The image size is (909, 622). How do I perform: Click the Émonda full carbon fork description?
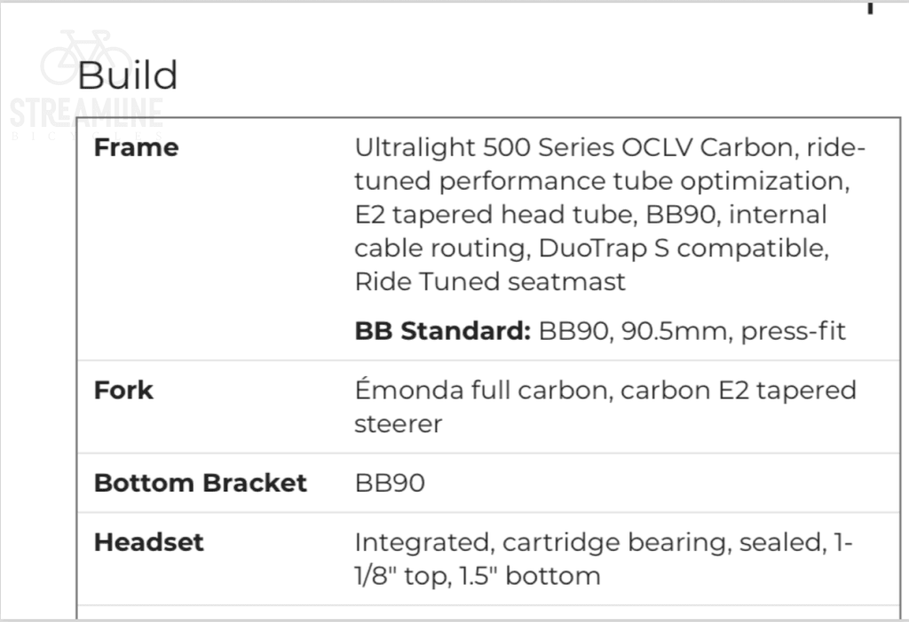[x=605, y=390]
